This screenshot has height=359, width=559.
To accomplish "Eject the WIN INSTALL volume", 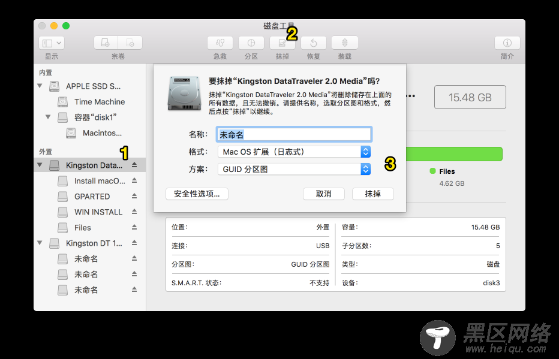I will coord(134,212).
